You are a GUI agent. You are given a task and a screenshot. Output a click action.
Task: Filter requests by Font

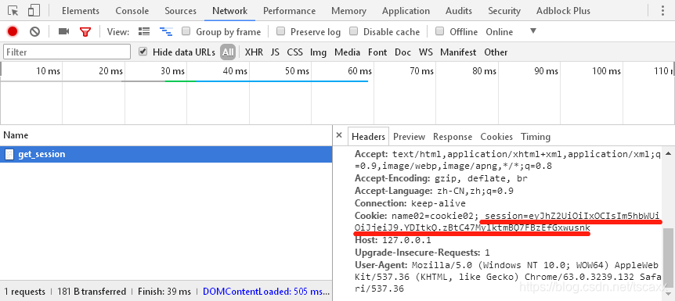pyautogui.click(x=377, y=52)
